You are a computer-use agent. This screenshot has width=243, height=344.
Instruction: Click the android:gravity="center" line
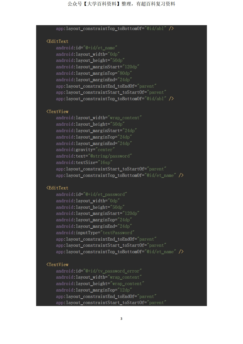[x=85, y=150]
